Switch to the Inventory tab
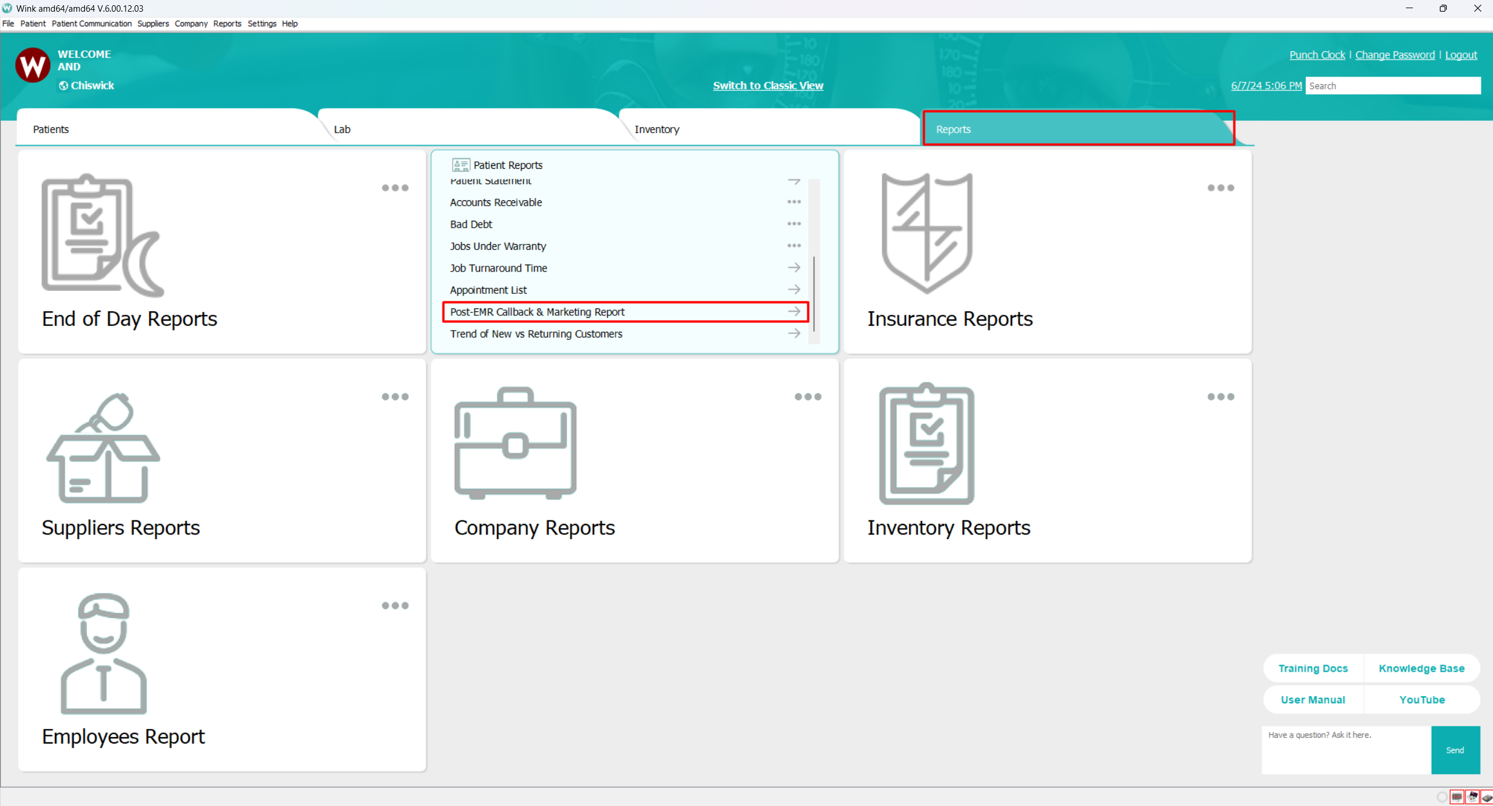Screen dimensions: 1493x806 [656, 129]
